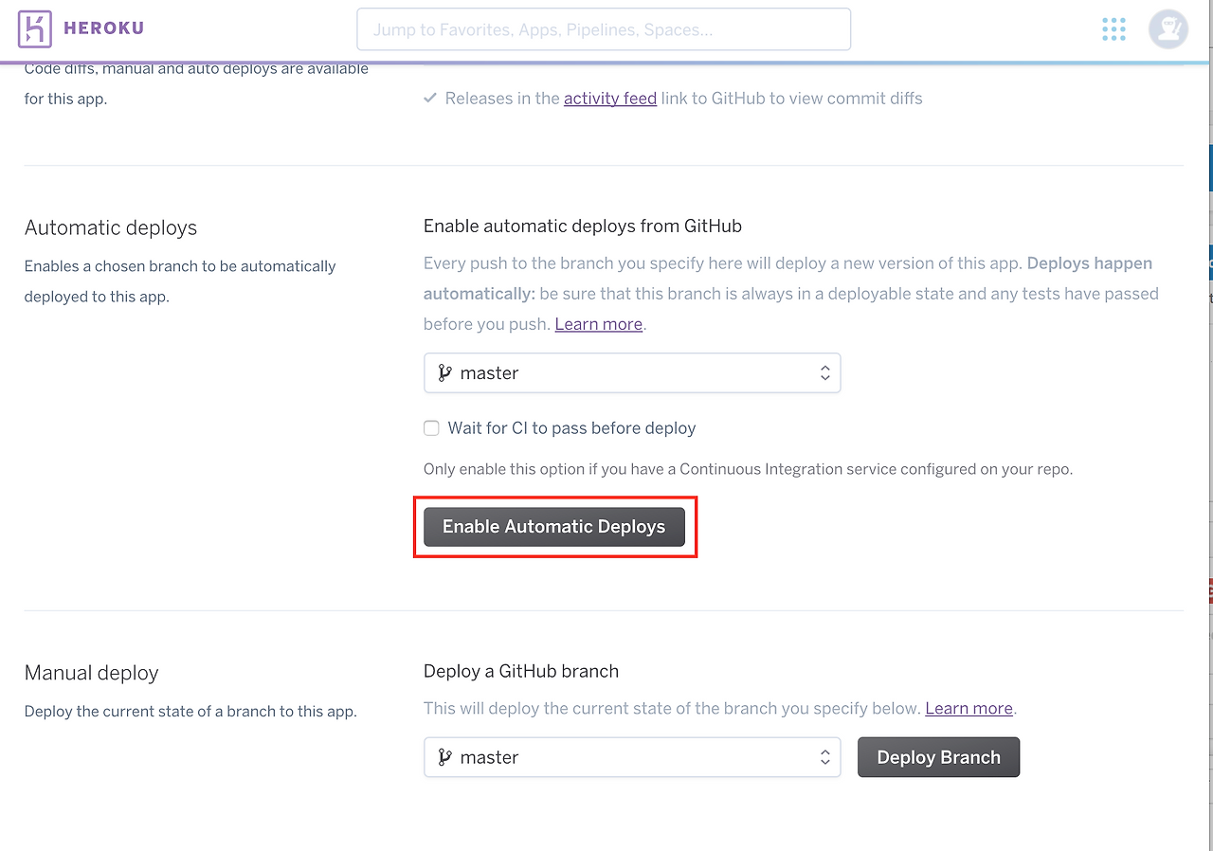This screenshot has width=1213, height=851.
Task: Click the Enable Automatic Deploys button
Action: (554, 527)
